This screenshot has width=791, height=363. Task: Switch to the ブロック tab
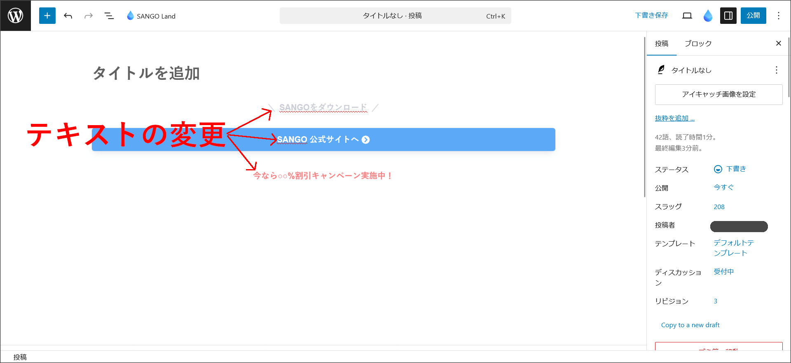pos(698,44)
